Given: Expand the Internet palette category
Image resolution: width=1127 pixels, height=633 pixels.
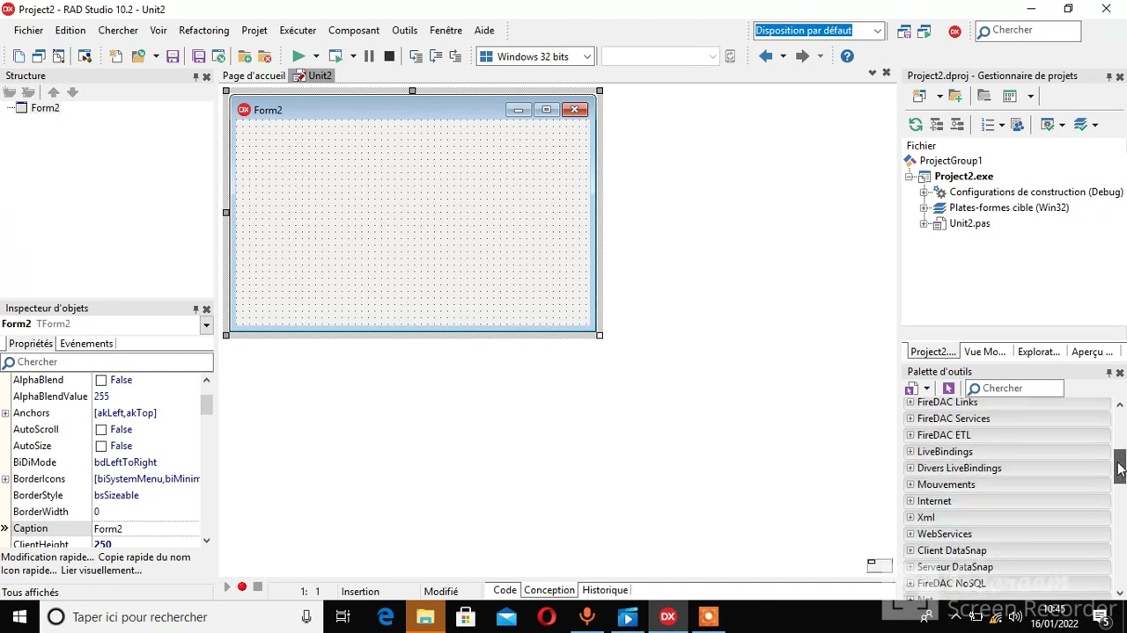Looking at the screenshot, I should click(910, 501).
